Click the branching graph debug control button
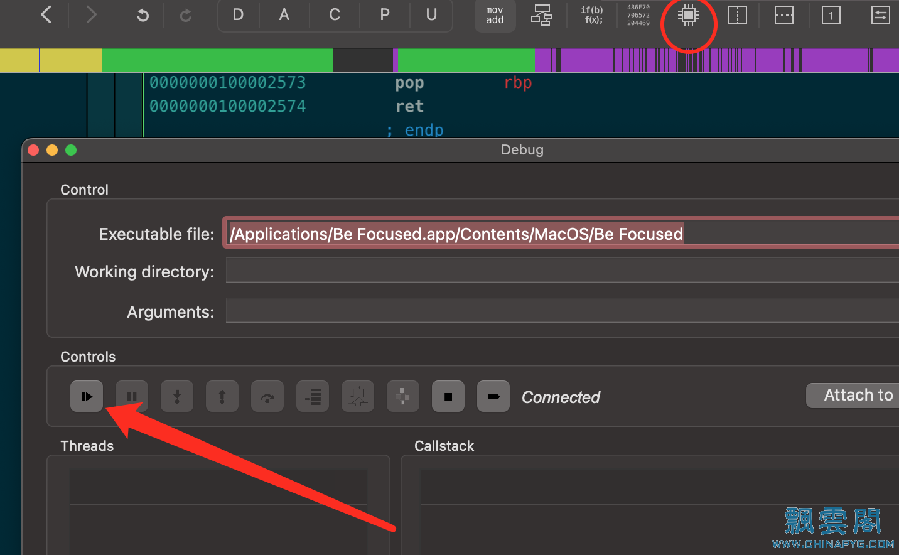899x555 pixels. point(358,396)
